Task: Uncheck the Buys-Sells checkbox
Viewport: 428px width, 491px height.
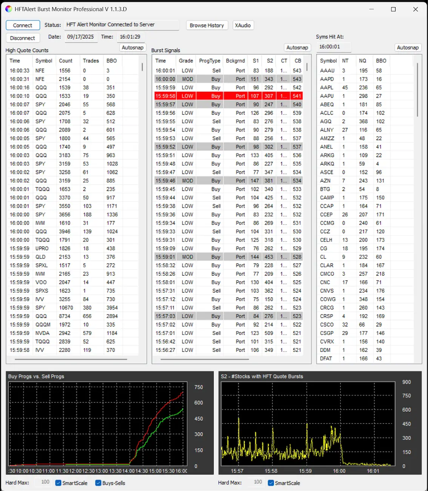Action: click(98, 483)
